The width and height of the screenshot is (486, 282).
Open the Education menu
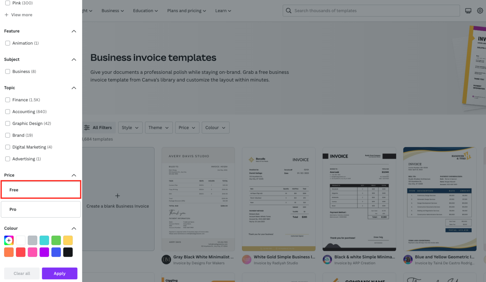[x=145, y=11]
